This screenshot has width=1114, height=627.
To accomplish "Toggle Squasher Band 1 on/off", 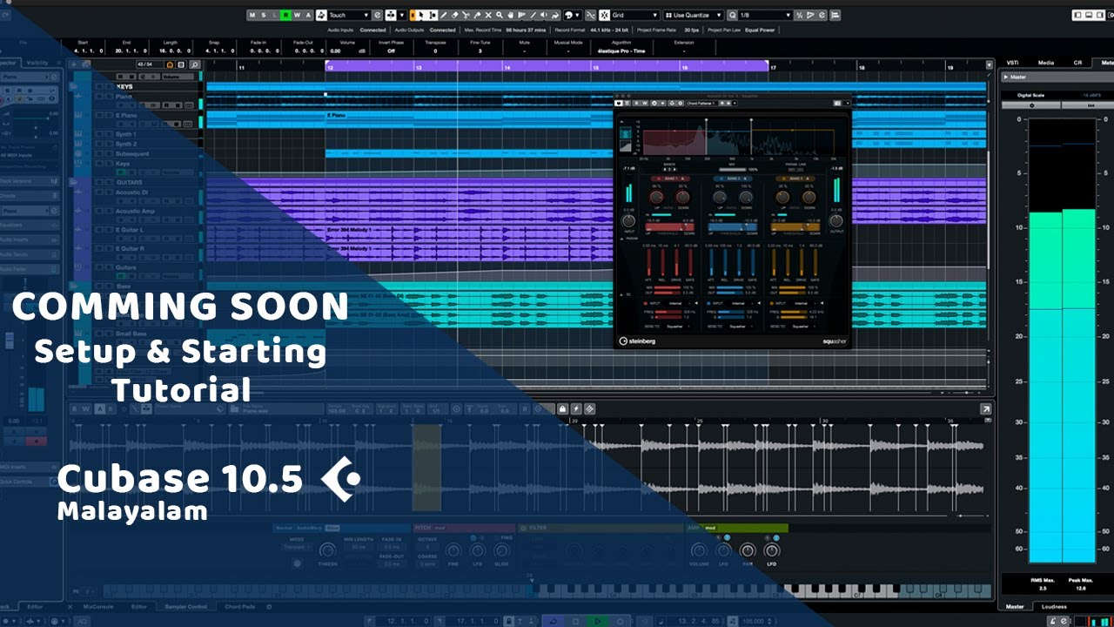I will click(x=659, y=179).
